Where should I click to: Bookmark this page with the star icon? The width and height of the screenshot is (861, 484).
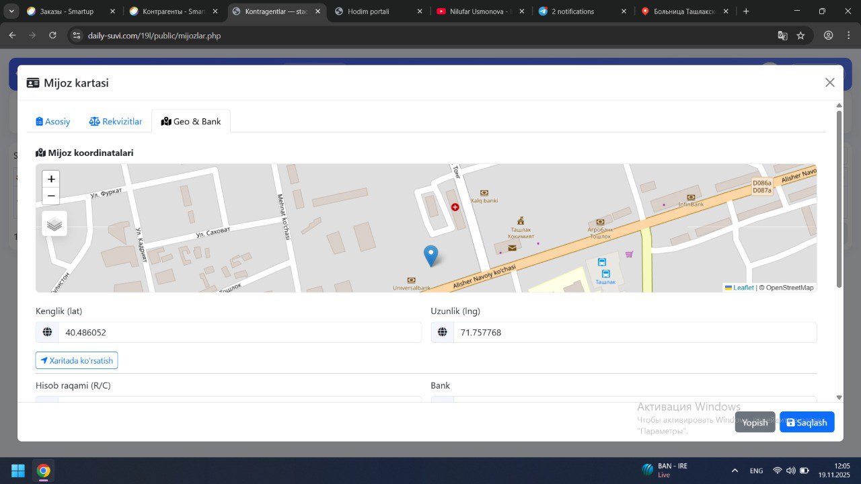click(800, 36)
